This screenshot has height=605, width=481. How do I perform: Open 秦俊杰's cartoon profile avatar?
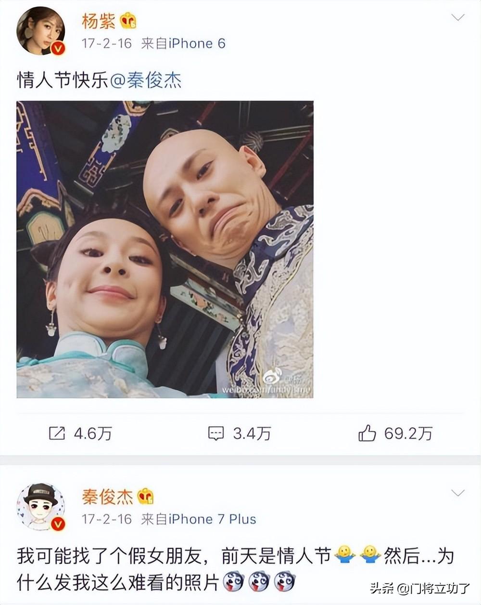pos(40,506)
